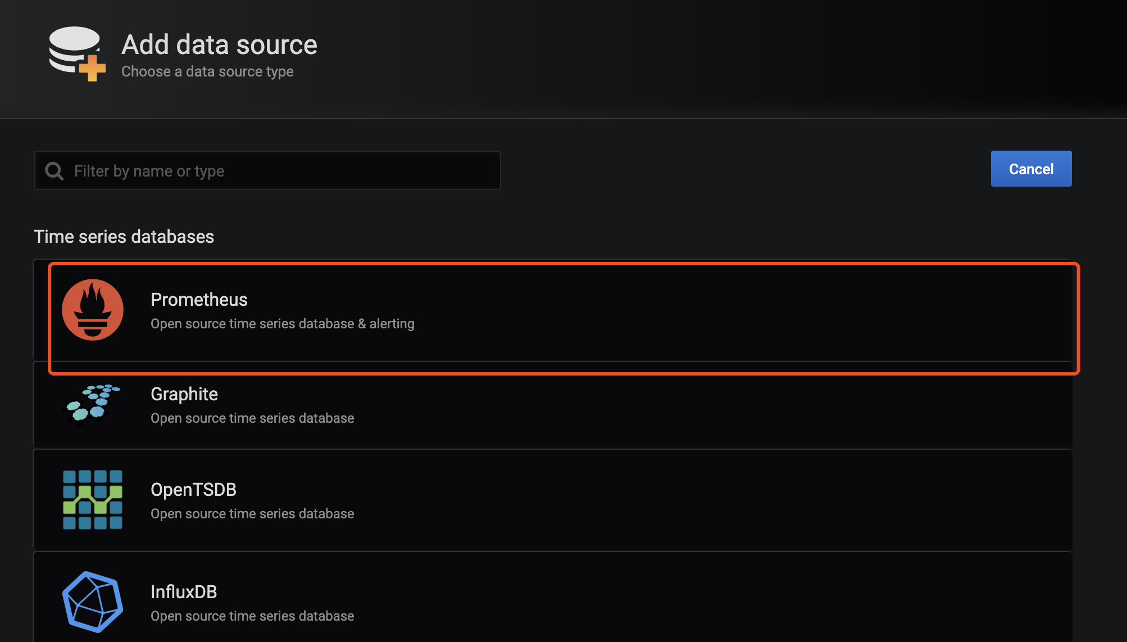
Task: Click 'Open source time series database & alerting' text
Action: tap(283, 324)
